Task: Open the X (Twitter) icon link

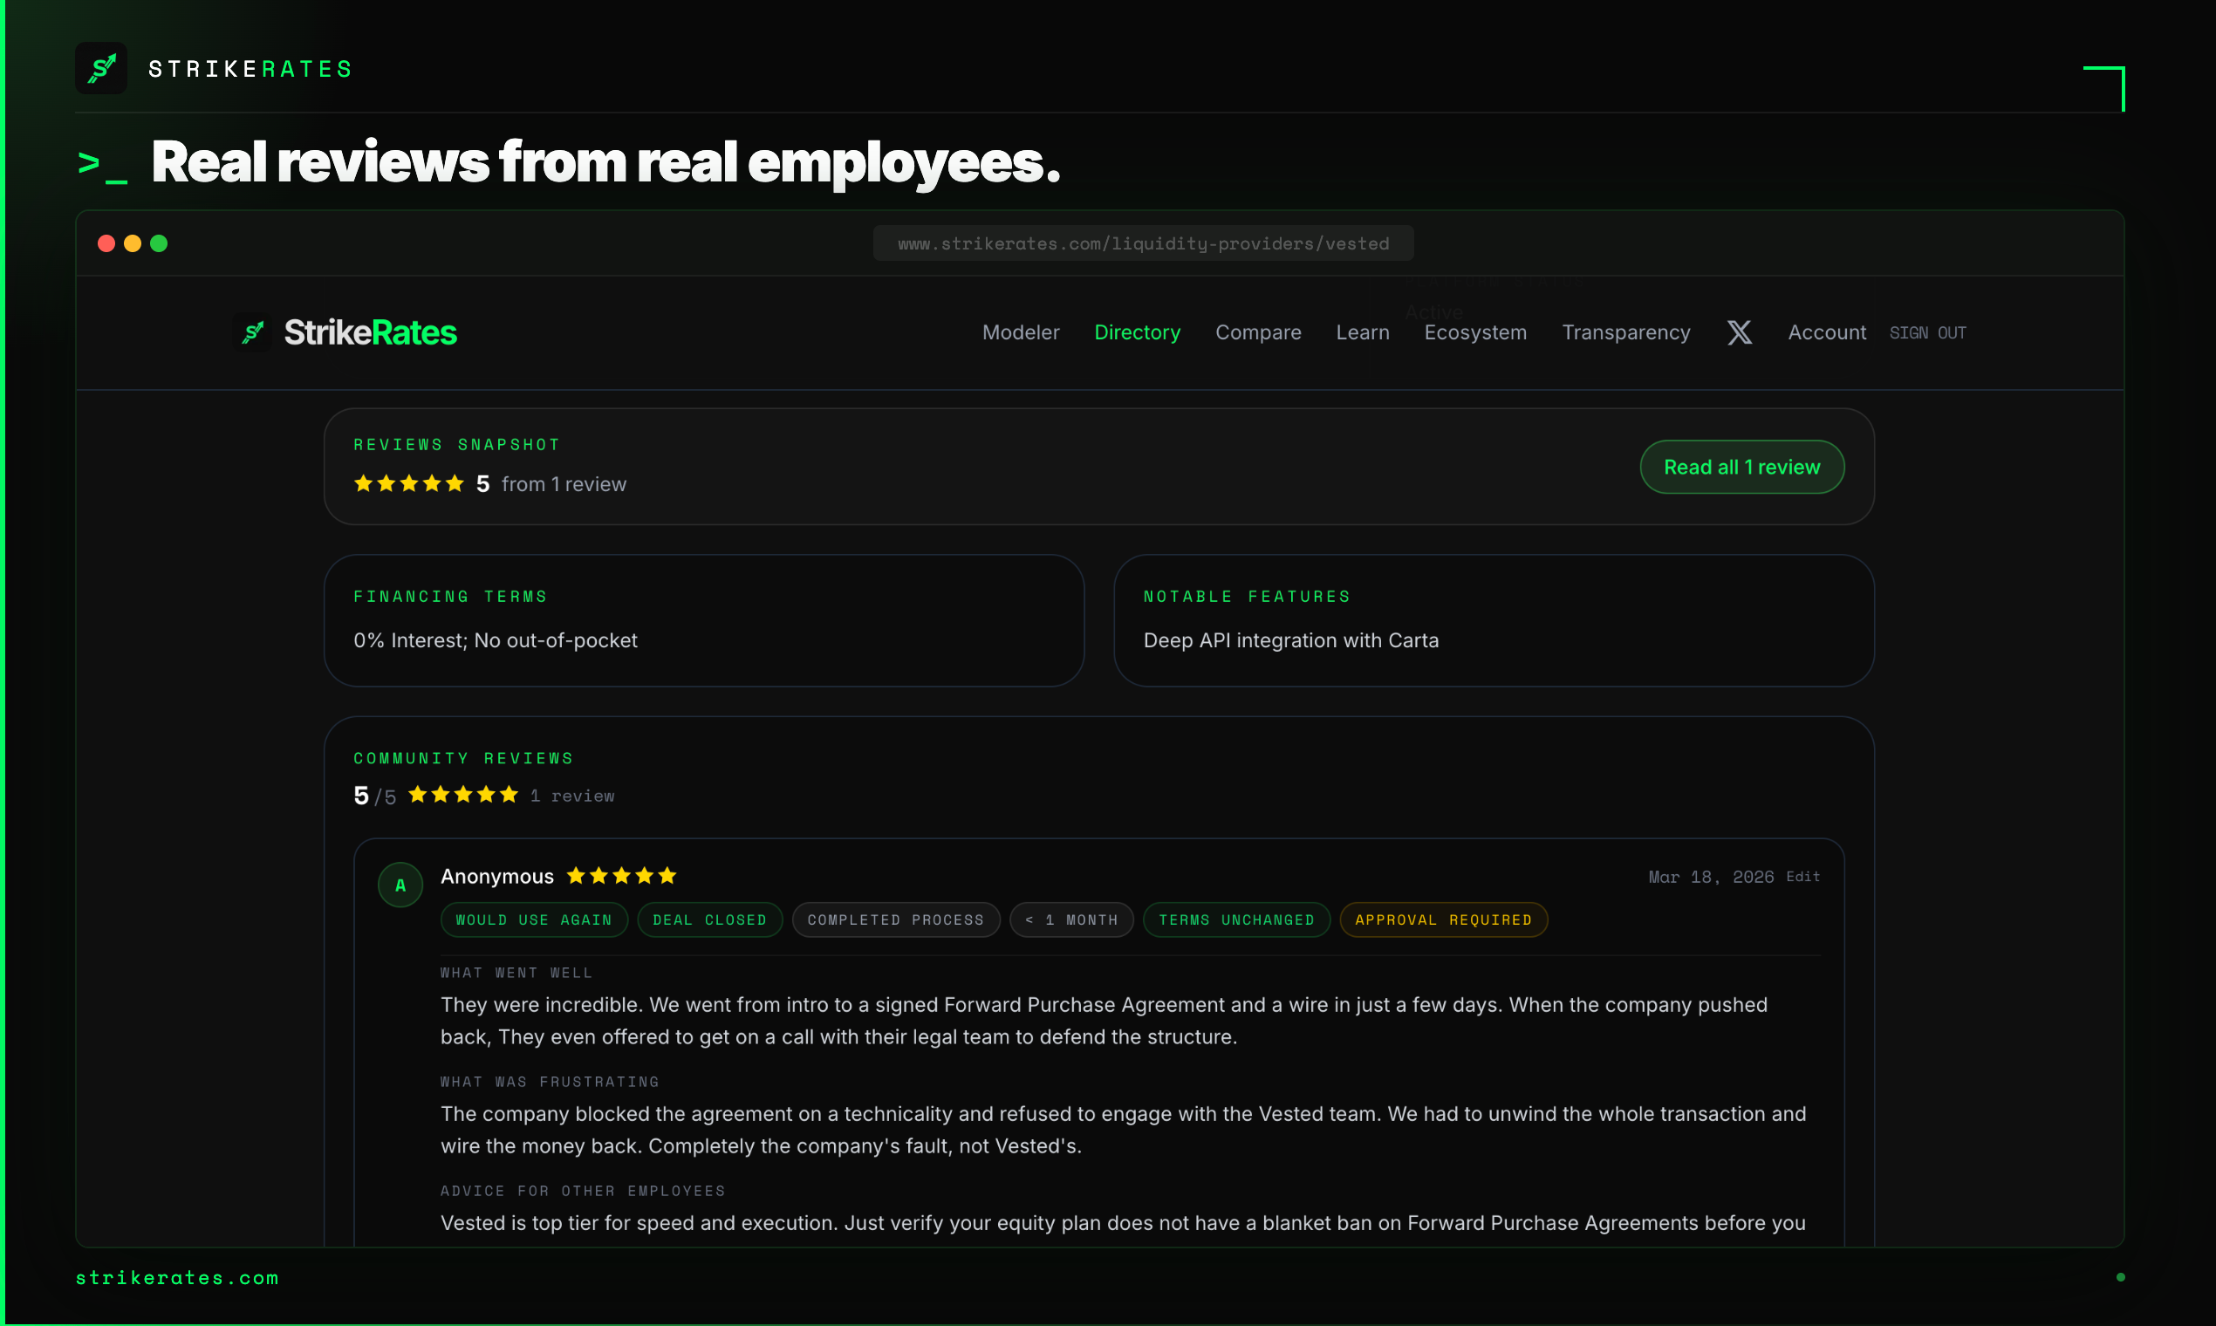Action: (x=1739, y=332)
